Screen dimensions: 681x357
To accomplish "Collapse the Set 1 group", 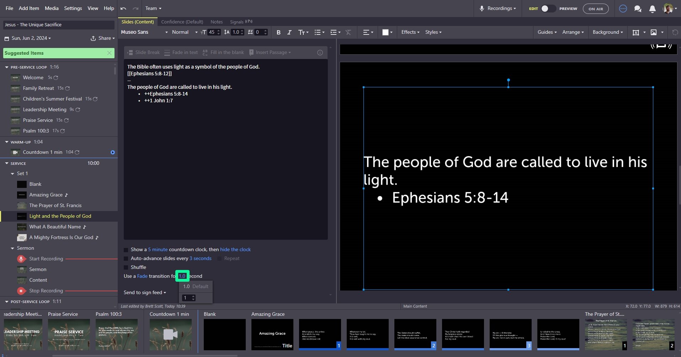I will pos(13,174).
